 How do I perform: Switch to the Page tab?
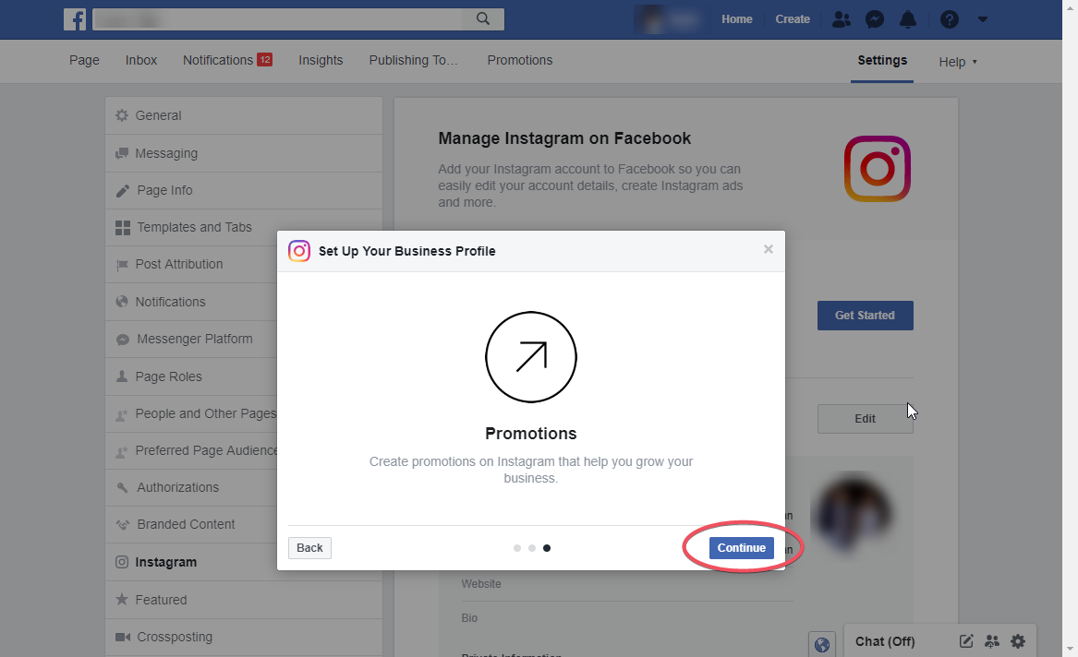84,60
